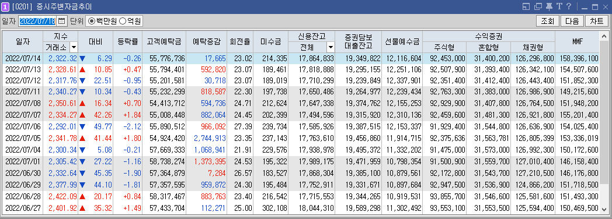This screenshot has height=219, width=612.
Task: Click deposit change cell 2,744,913
Action: pos(210,138)
